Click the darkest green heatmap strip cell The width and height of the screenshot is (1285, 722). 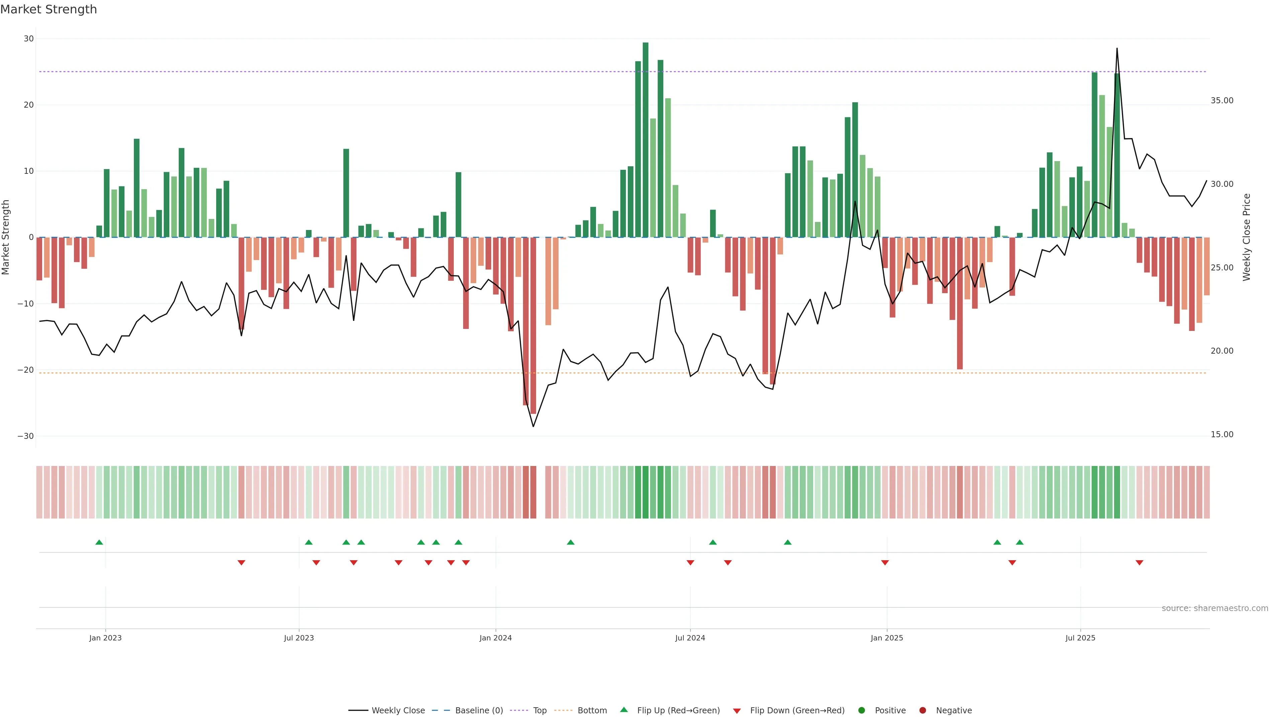tap(646, 492)
